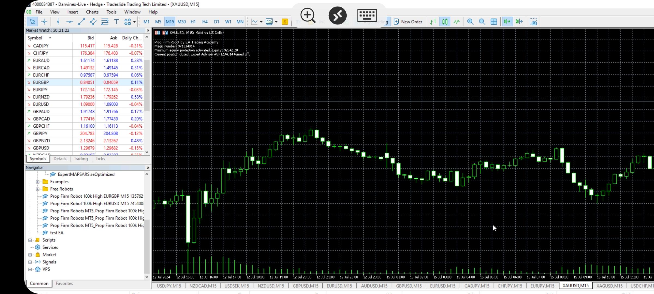Select the text label tool
The width and height of the screenshot is (654, 294).
click(x=116, y=22)
